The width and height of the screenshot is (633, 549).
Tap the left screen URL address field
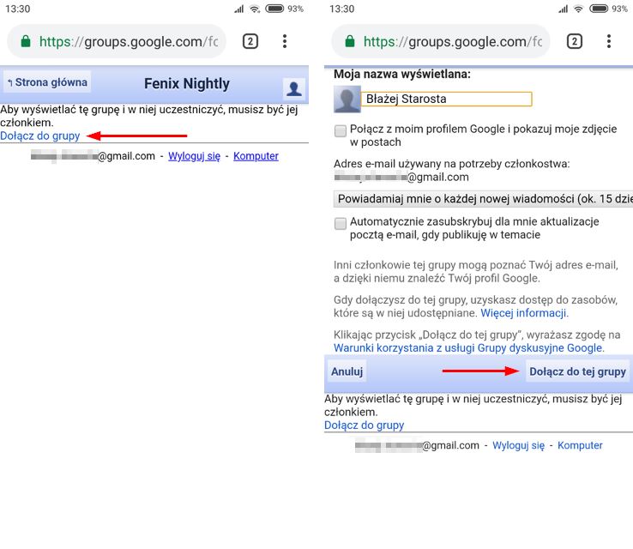click(x=117, y=41)
